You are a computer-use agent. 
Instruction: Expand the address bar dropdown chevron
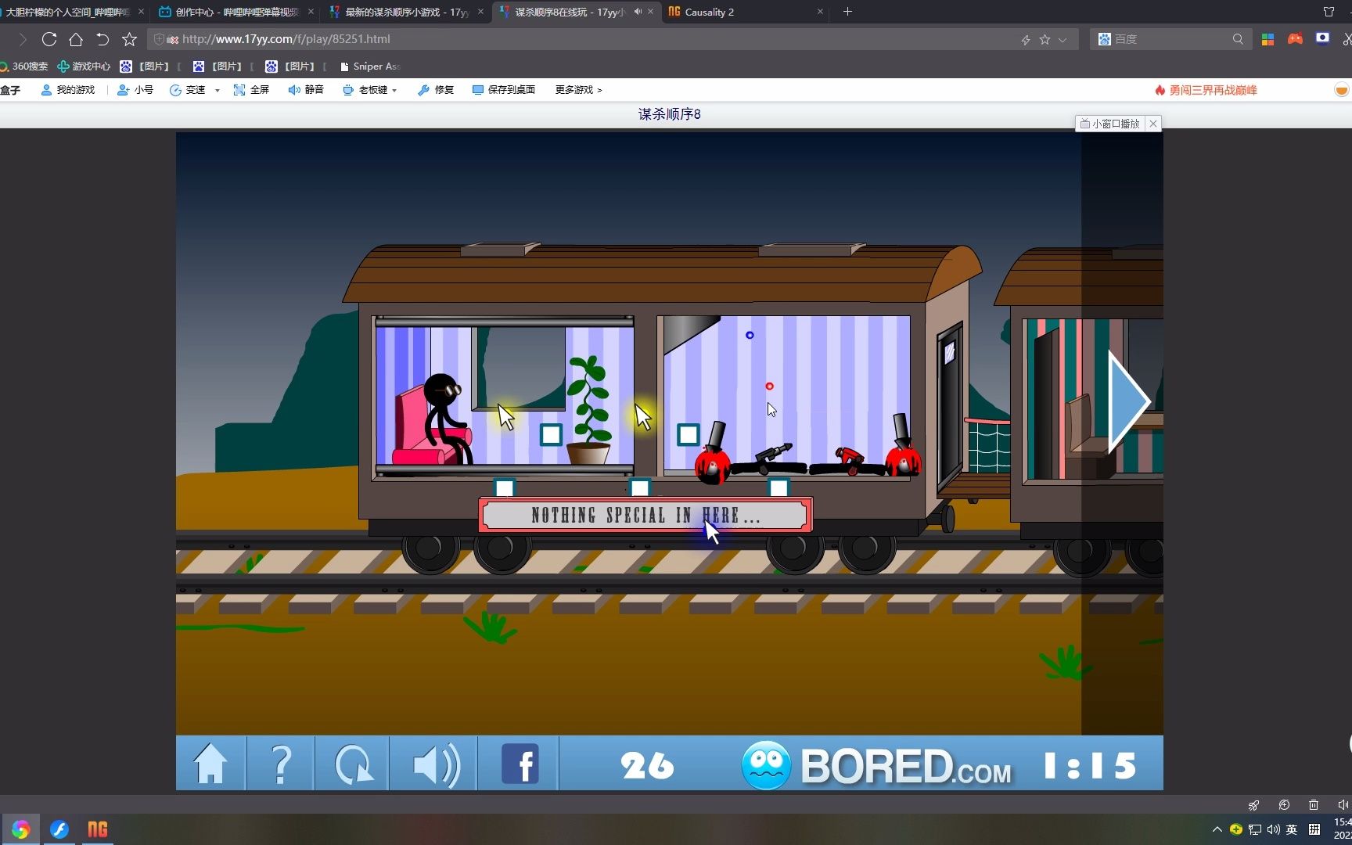click(1063, 40)
